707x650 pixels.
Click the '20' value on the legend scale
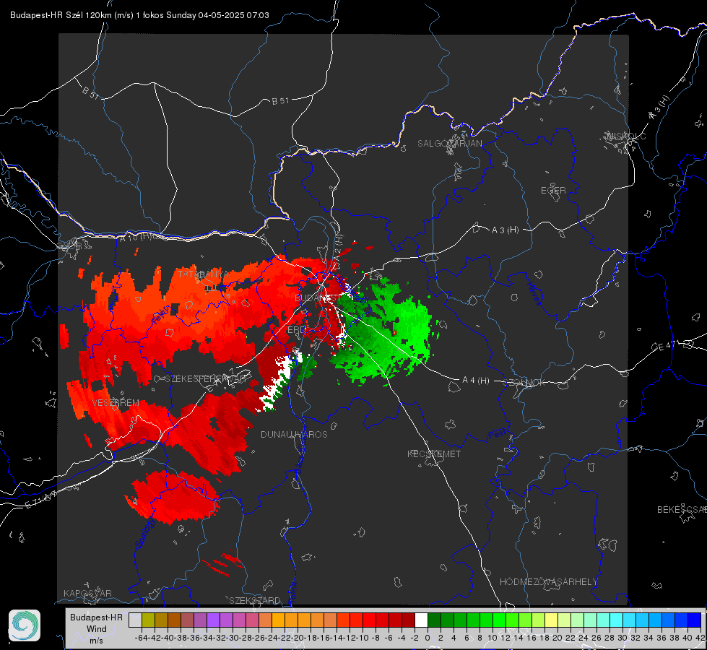pyautogui.click(x=558, y=638)
